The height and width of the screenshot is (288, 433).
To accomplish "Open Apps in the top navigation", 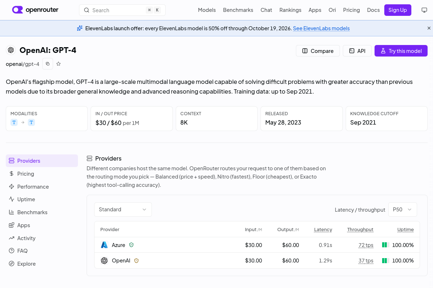I will pos(315,10).
